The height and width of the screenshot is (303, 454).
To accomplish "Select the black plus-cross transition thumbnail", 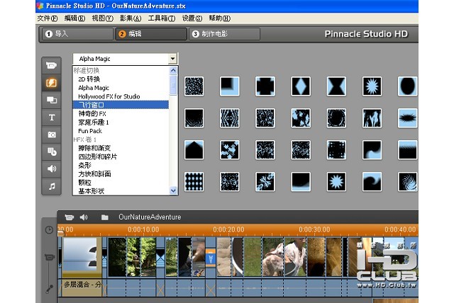I will click(265, 86).
